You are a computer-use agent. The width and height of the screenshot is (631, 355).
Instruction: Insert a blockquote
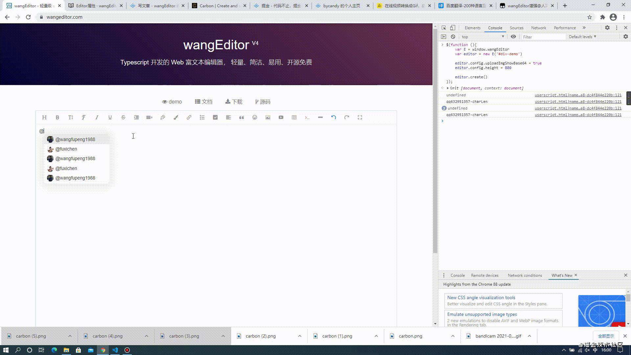pos(242,117)
